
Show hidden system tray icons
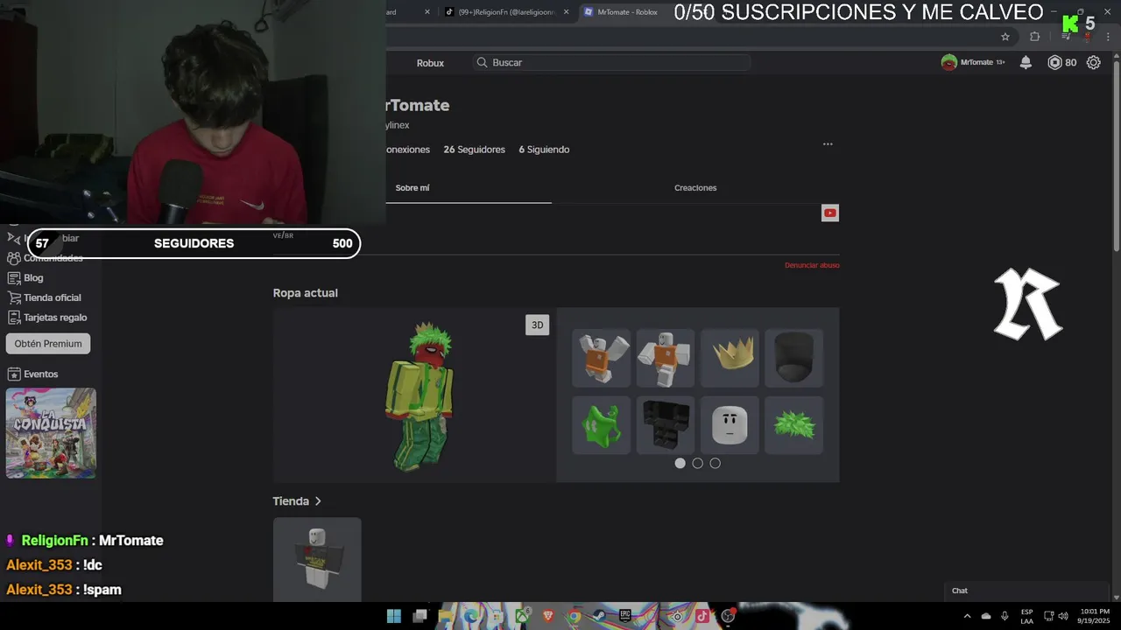pos(967,616)
